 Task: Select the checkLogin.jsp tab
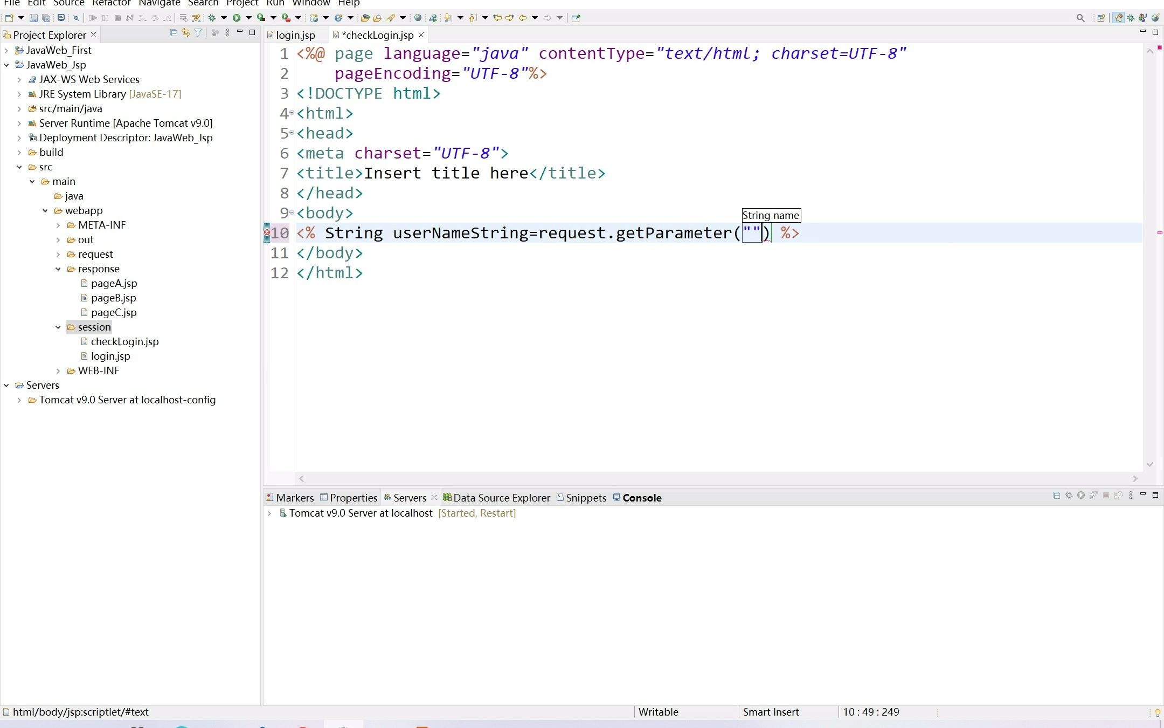coord(377,35)
